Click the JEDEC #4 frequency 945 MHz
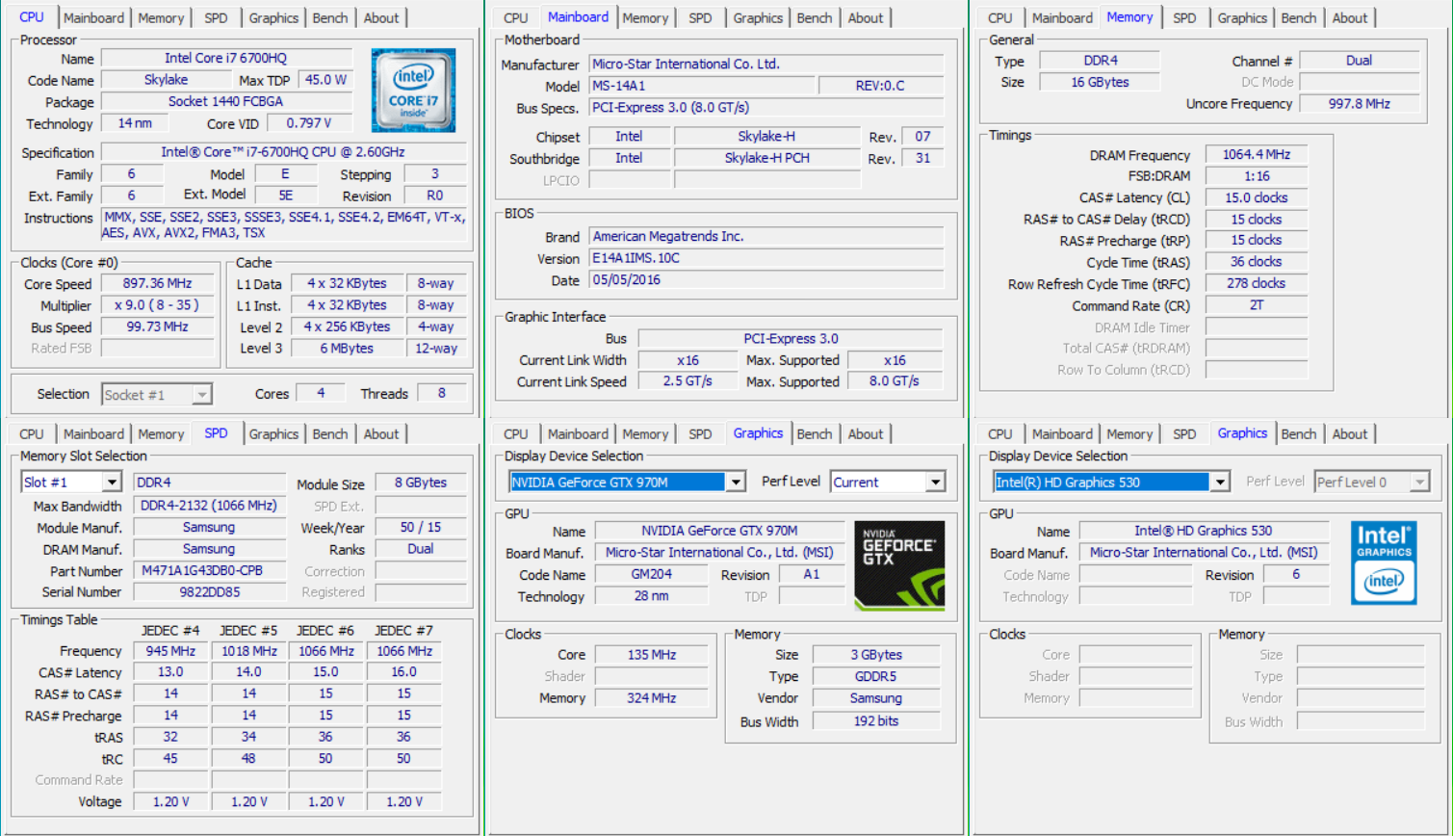1453x836 pixels. tap(170, 651)
